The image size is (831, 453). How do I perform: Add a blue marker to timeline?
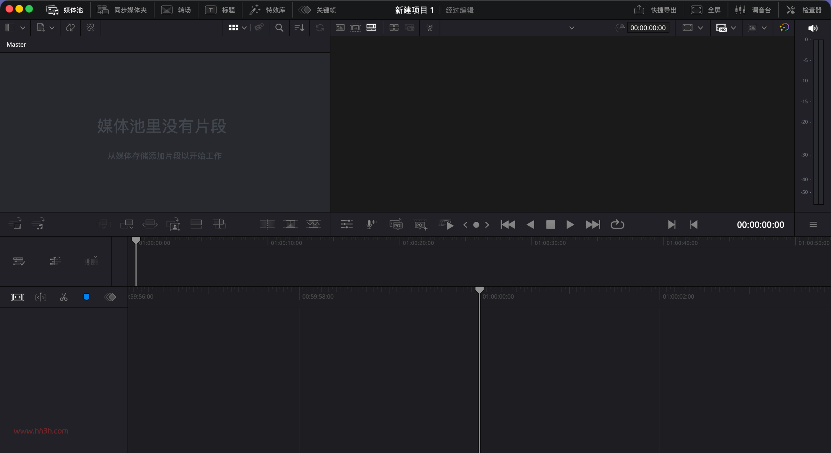[x=86, y=297]
